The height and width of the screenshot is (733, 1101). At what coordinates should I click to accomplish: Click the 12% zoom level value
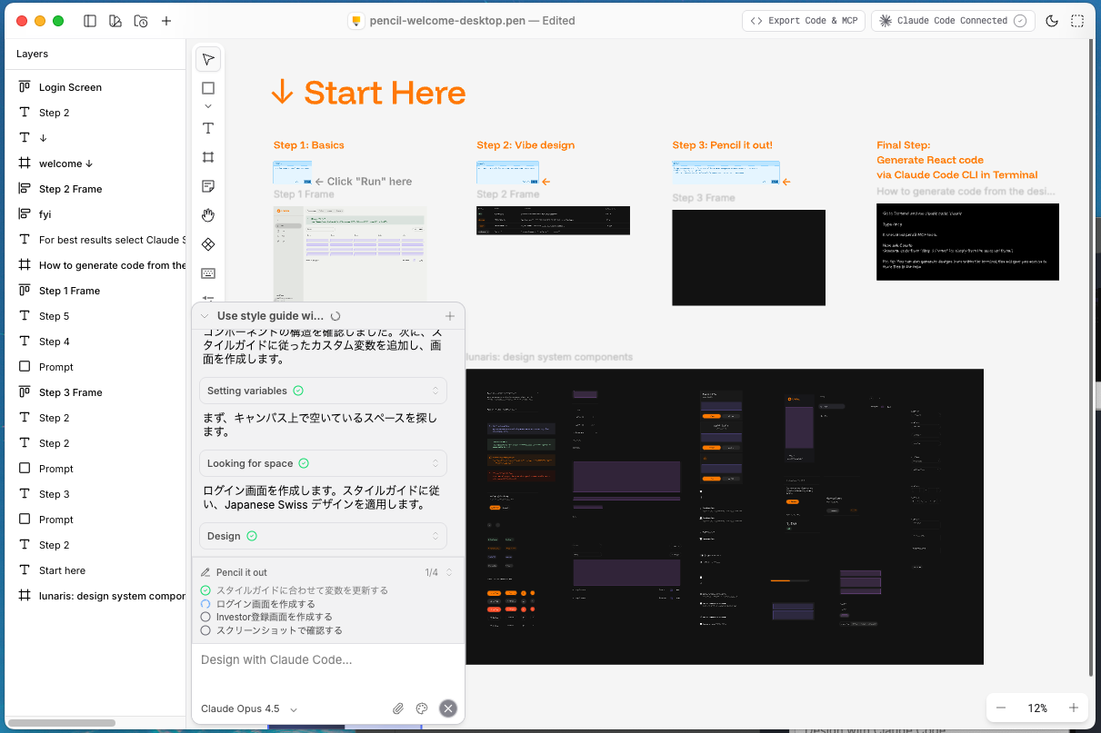click(x=1037, y=708)
